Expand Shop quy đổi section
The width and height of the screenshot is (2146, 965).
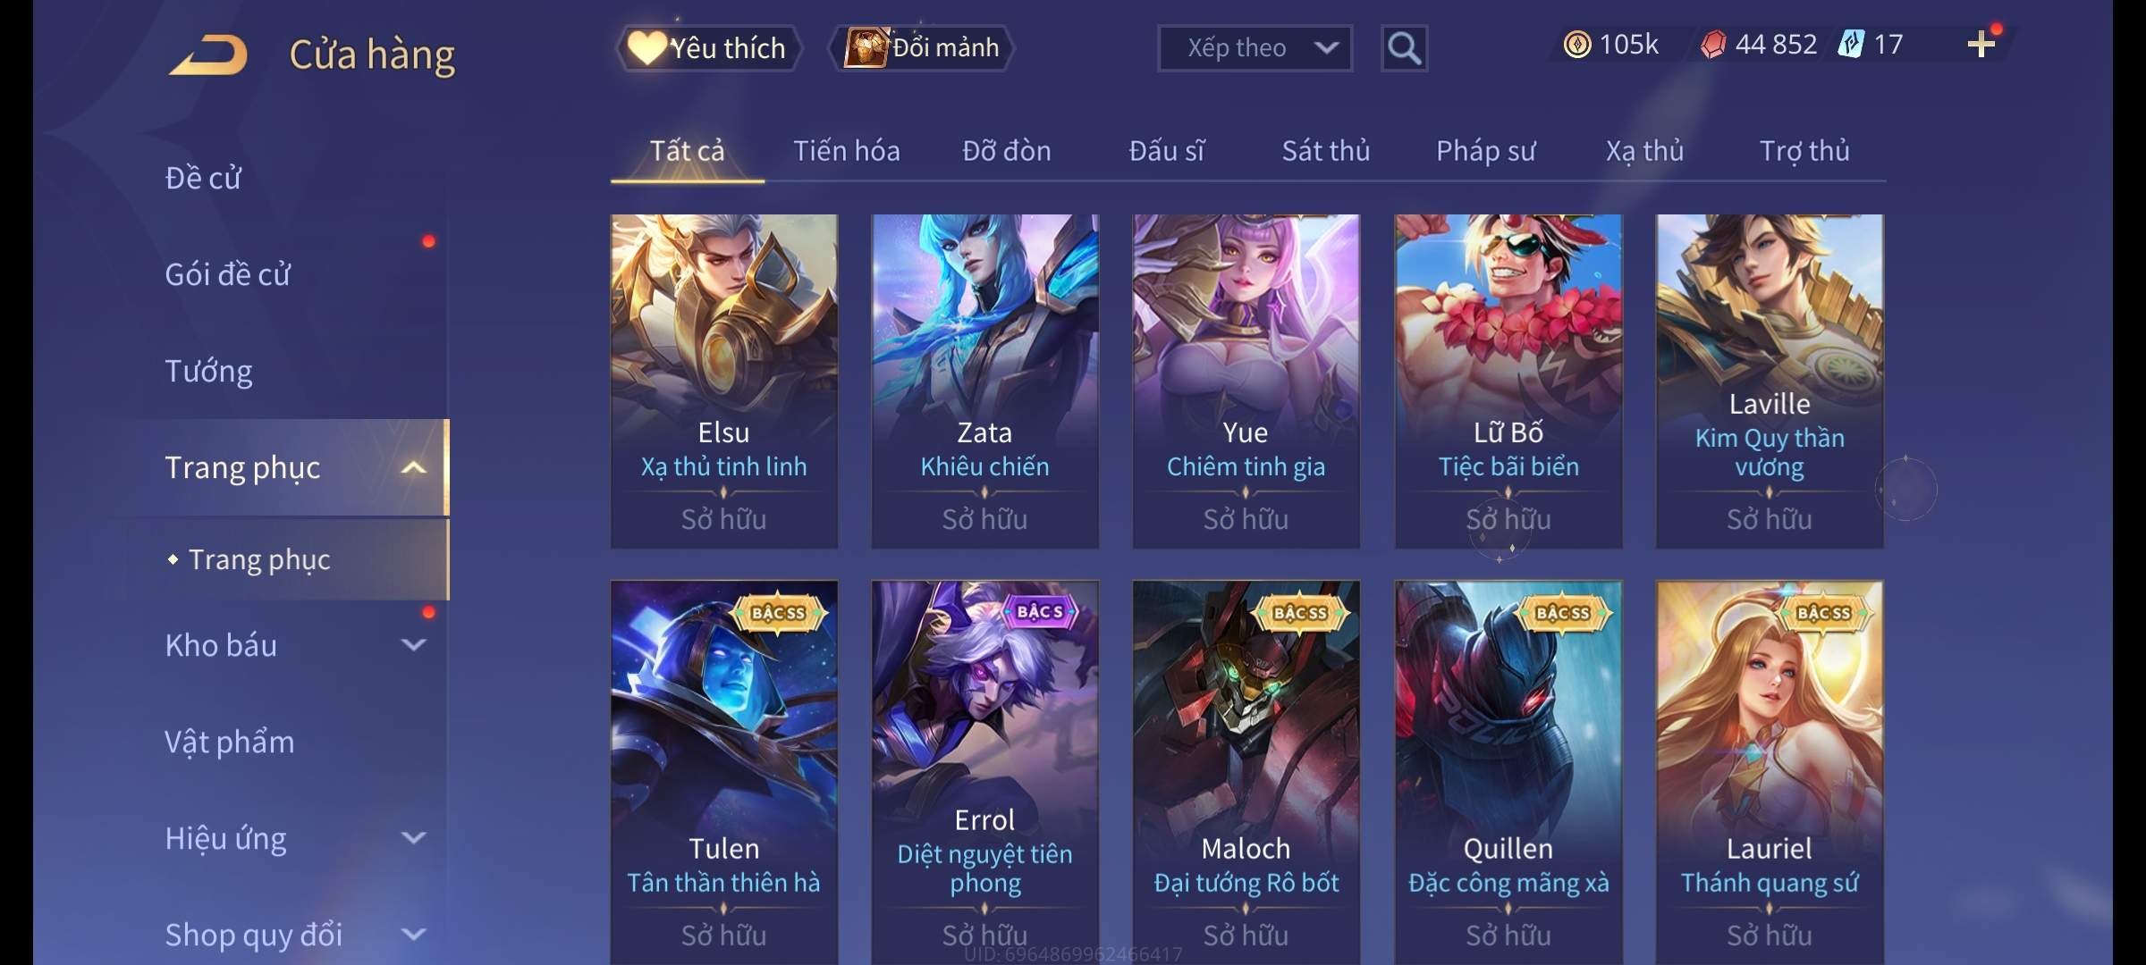(x=413, y=934)
